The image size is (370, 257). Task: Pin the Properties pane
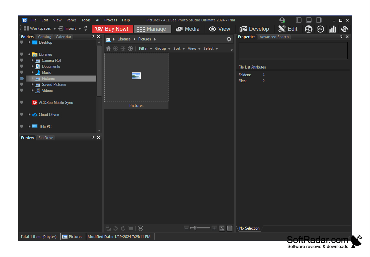point(341,36)
